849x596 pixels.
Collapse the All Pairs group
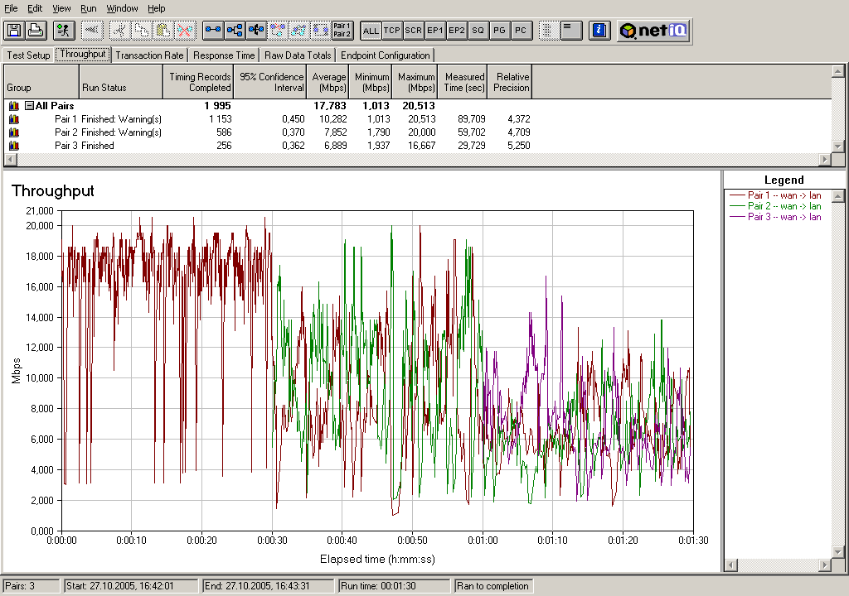tap(29, 106)
